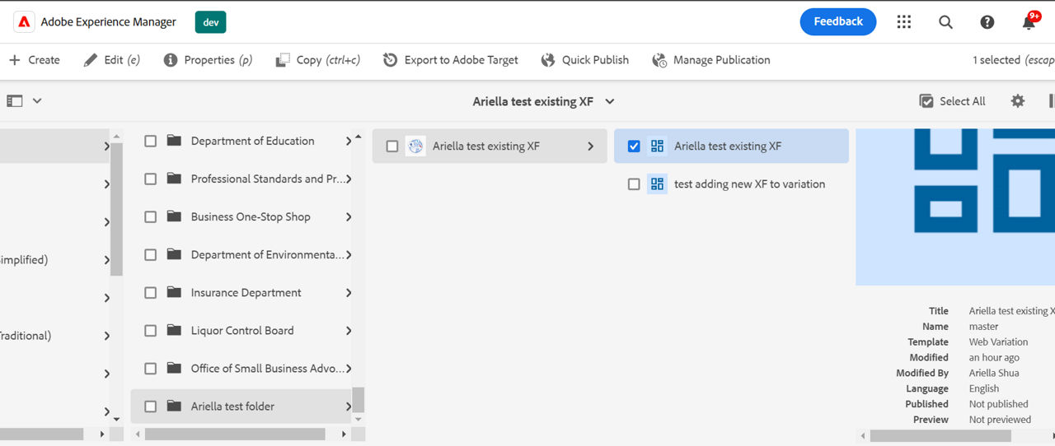Click Insurance Department folder icon

[174, 292]
